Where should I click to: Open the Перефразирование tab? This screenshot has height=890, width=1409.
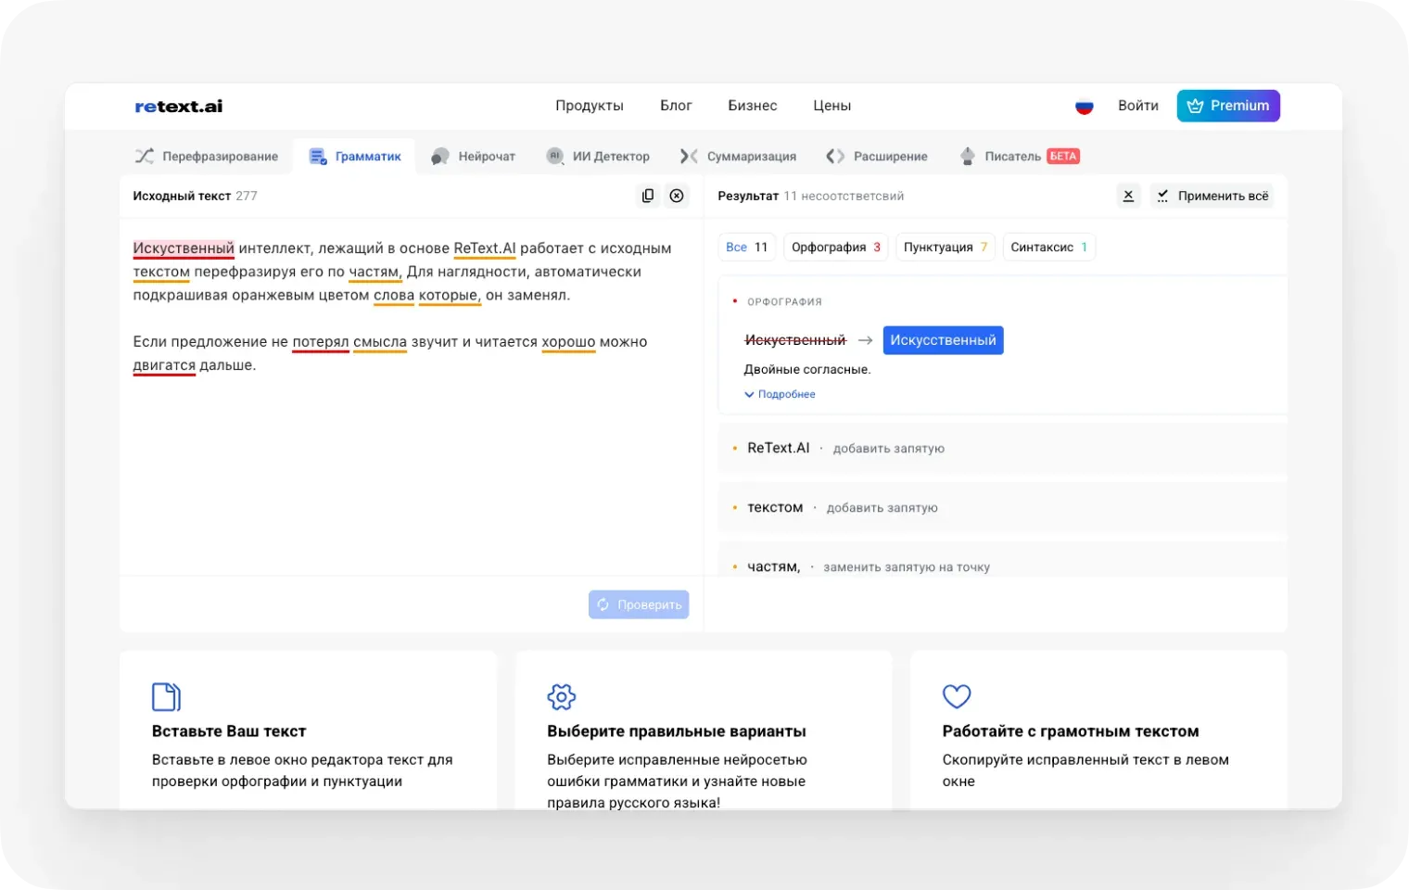tap(207, 157)
